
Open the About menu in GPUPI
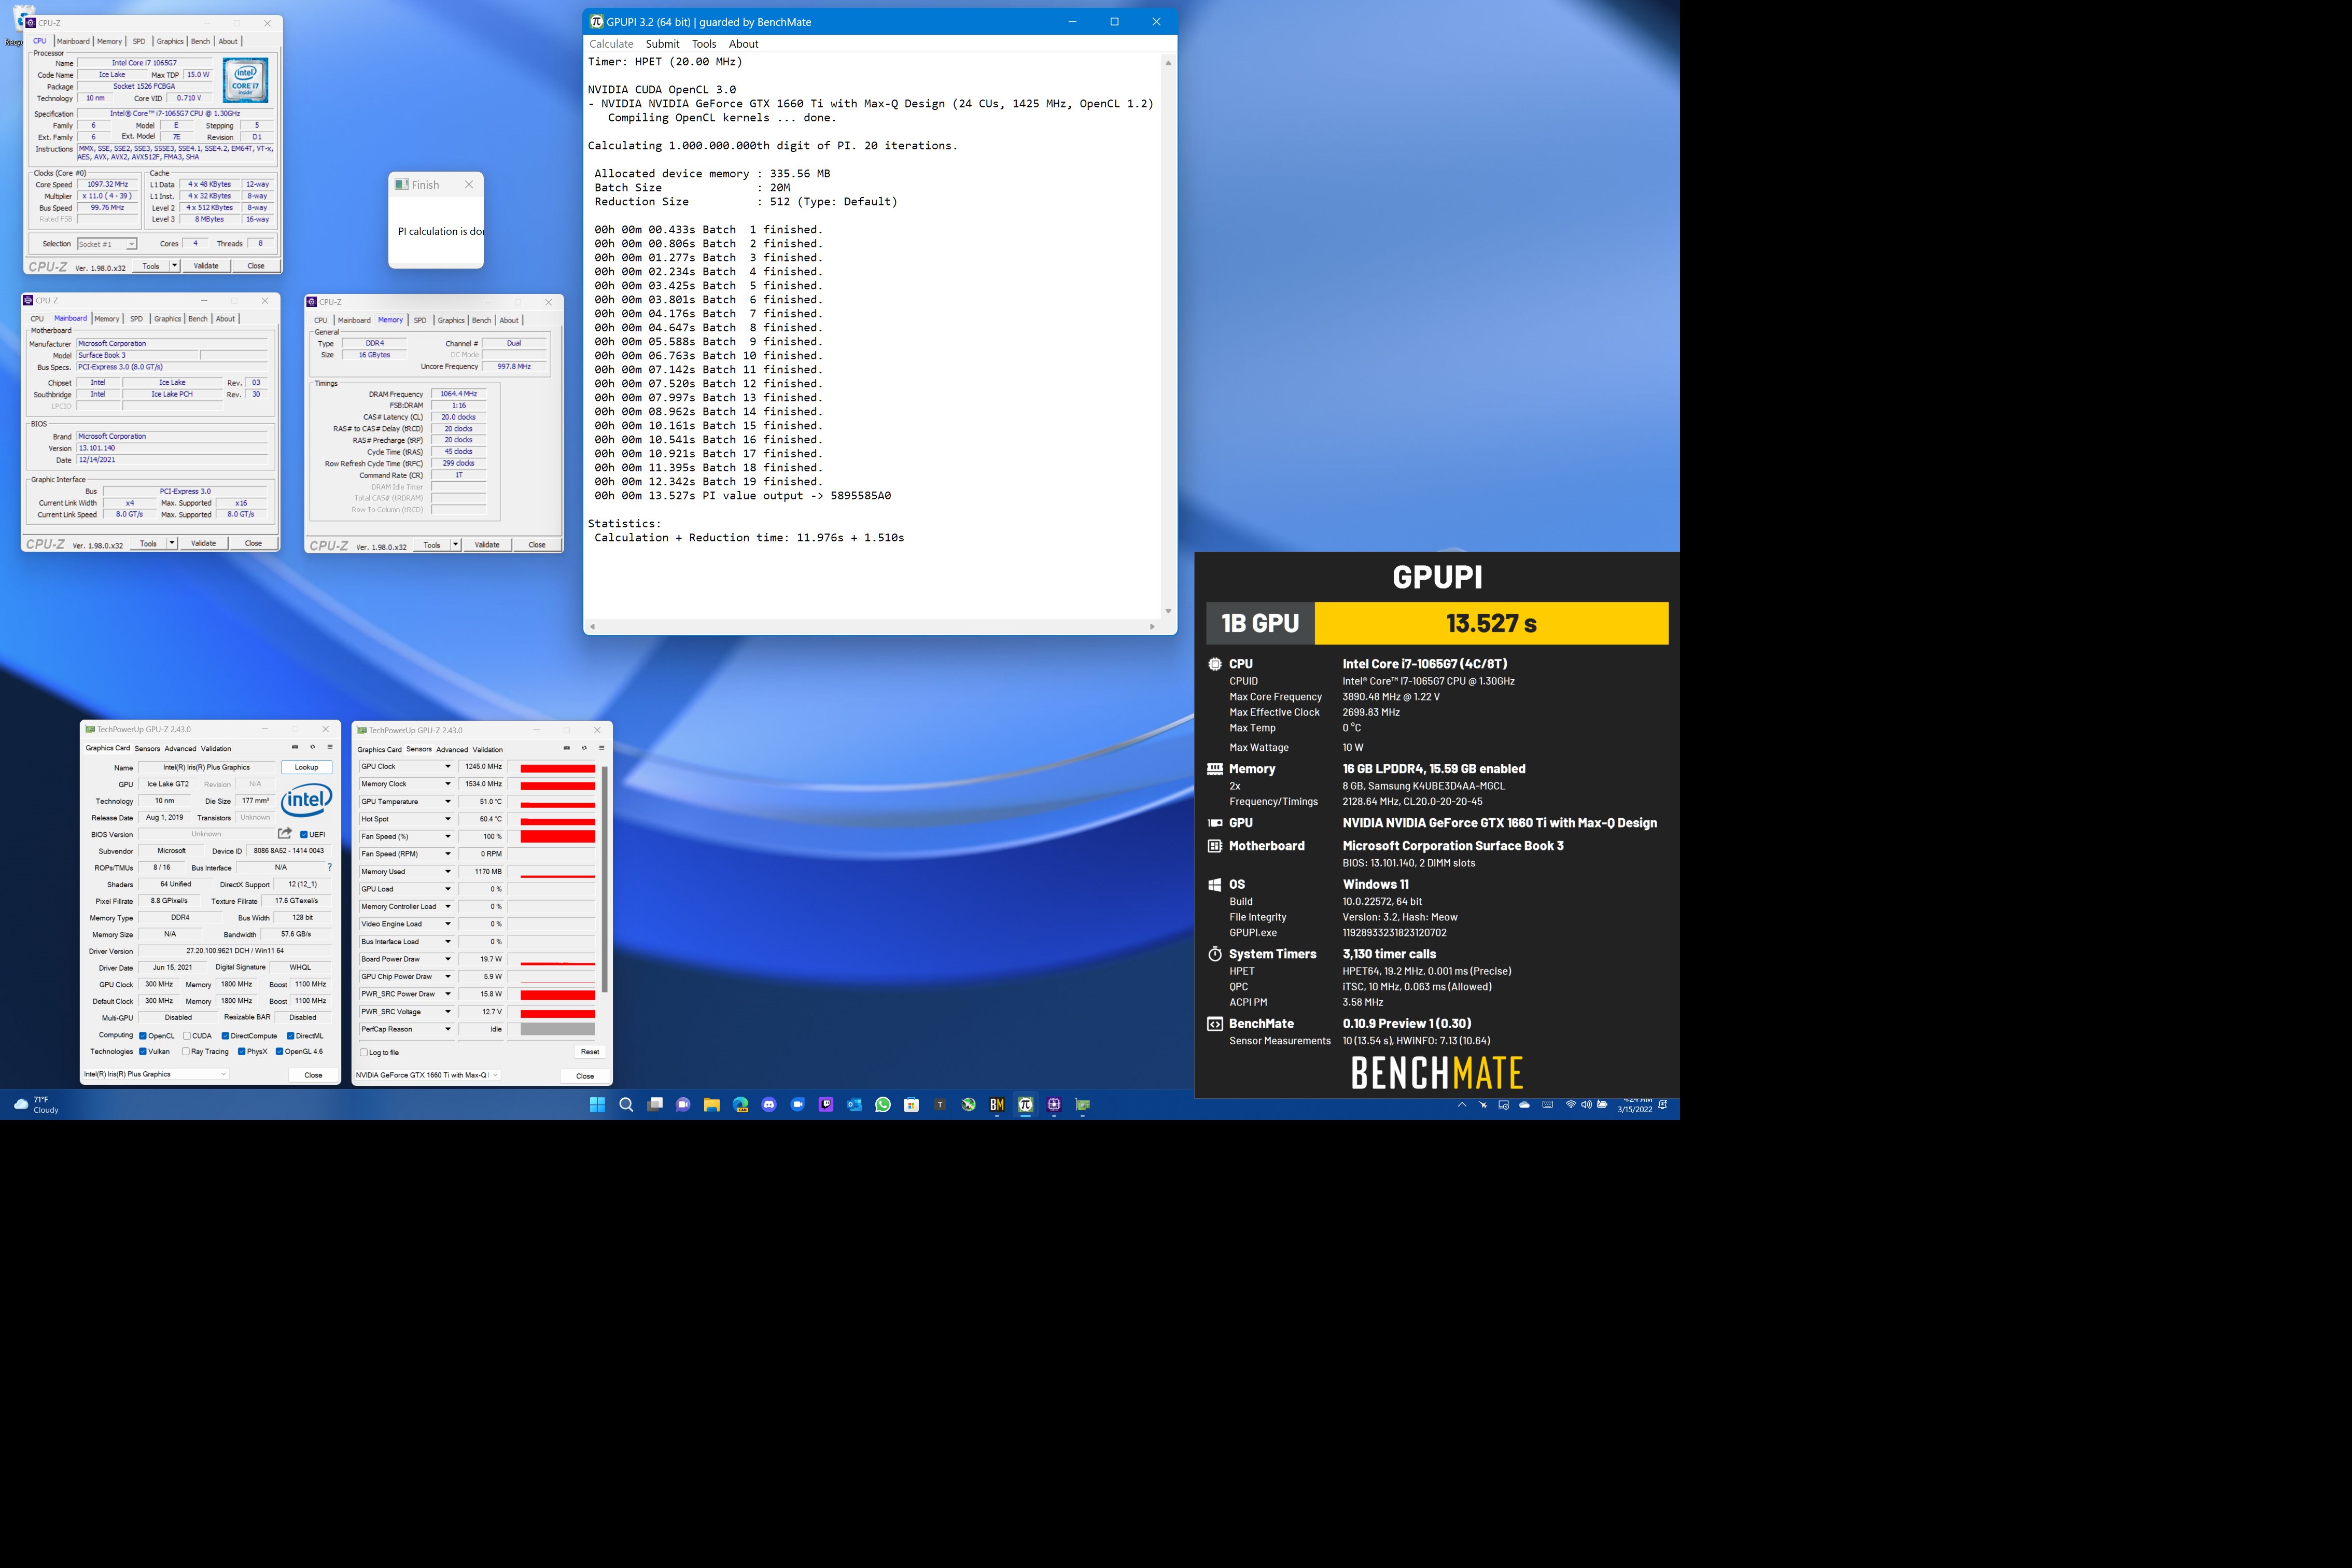tap(743, 44)
